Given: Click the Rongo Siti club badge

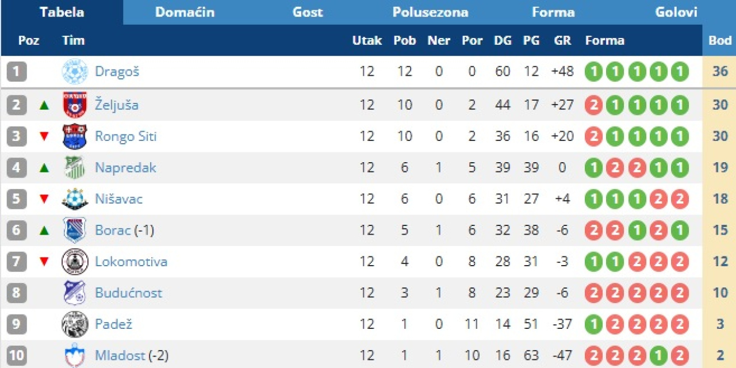Looking at the screenshot, I should coord(75,136).
